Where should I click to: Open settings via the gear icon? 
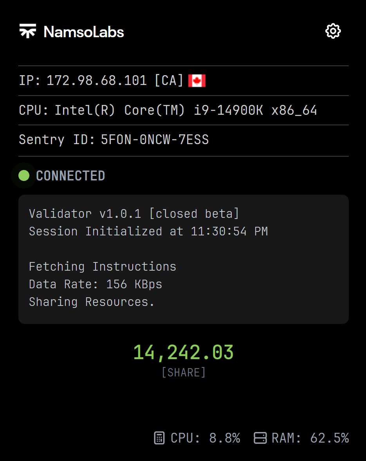point(333,31)
